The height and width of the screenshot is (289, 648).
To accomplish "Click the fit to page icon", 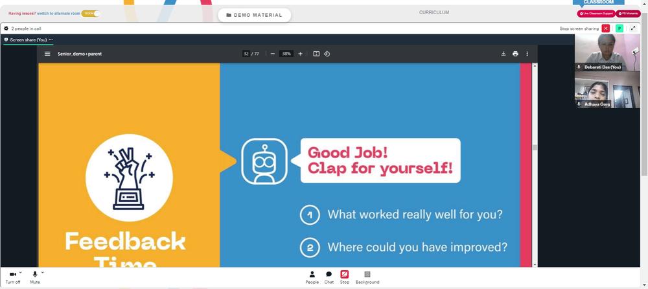I will click(x=316, y=54).
